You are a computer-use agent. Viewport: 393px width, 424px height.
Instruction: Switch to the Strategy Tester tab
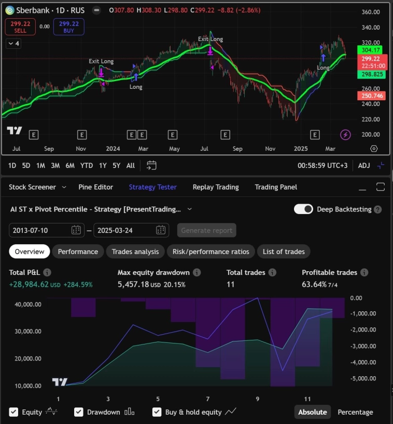click(x=152, y=187)
